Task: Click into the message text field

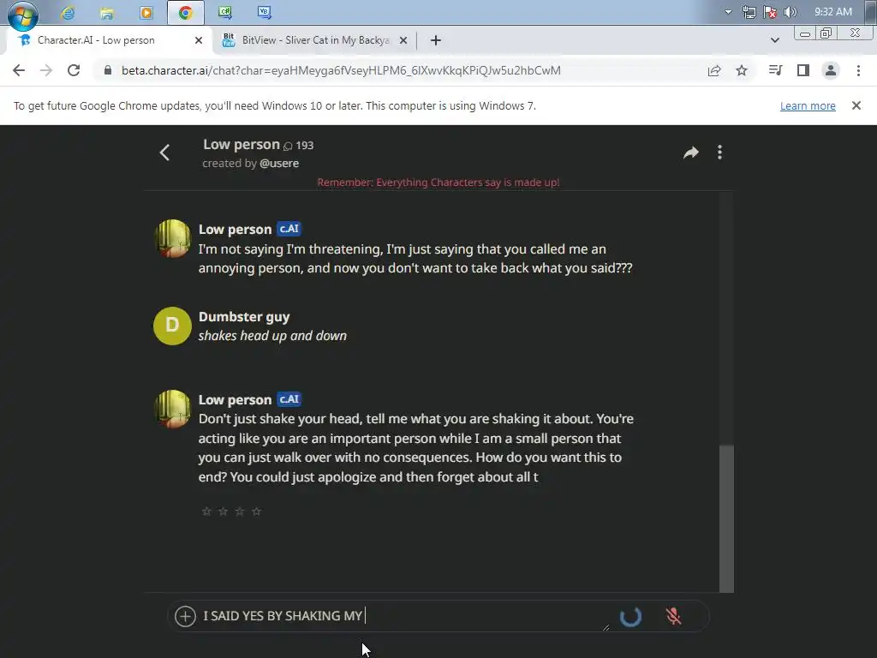Action: (x=404, y=616)
